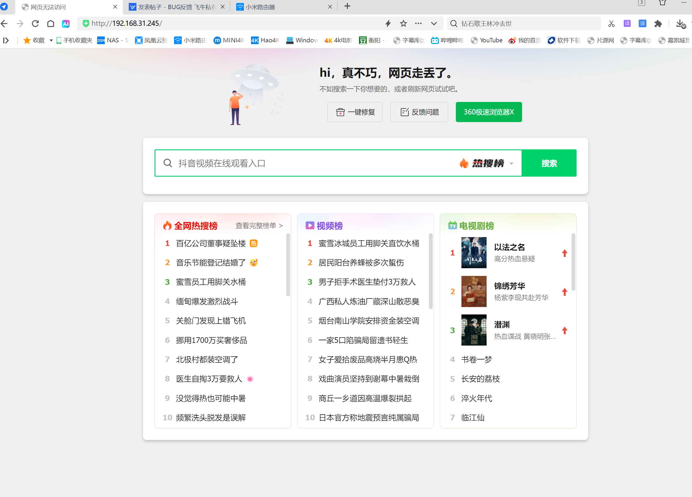Click the magnifier icon in the top-right search box
This screenshot has width=692, height=497.
454,23
